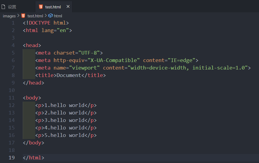
Task: Select the test.html editor tab
Action: (54, 7)
